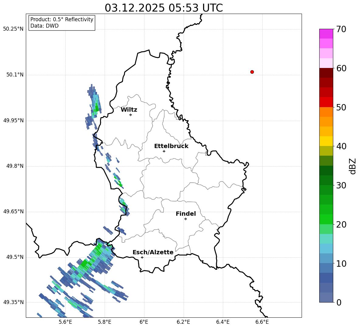This screenshot has height=328, width=360.
Task: Click the colorbar tick value 20
Action: [341, 225]
